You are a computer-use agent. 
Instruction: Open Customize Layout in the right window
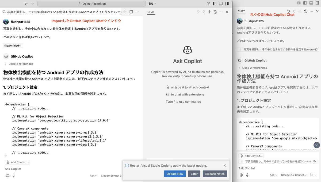[299, 3]
